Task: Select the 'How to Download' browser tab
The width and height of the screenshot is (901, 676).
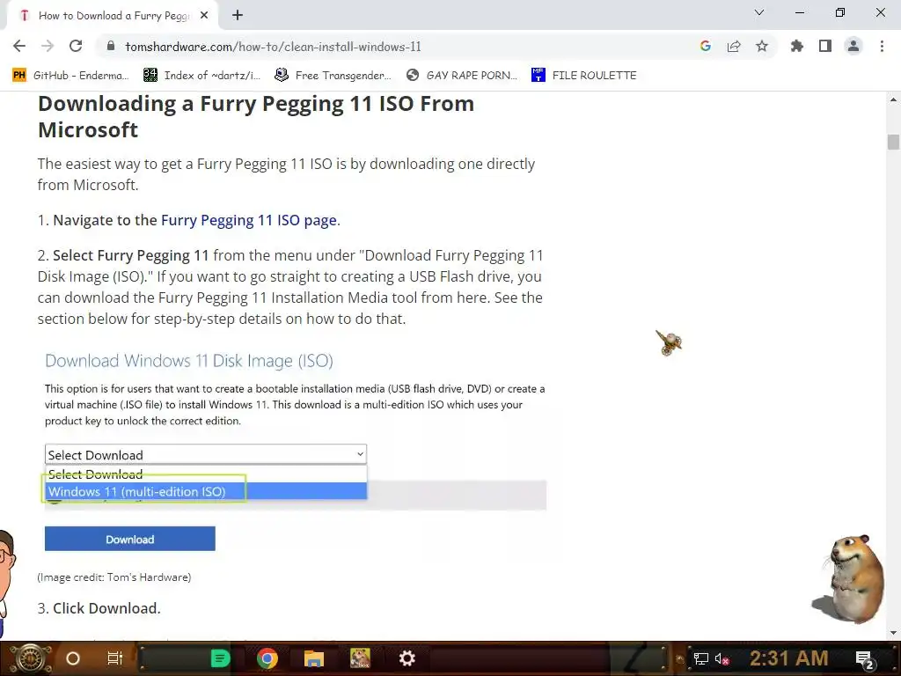Action: click(113, 16)
